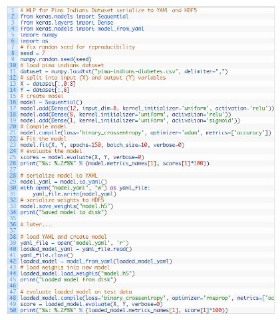
Task: Click line number 35 in the gutter
Action: (x=13, y=218)
